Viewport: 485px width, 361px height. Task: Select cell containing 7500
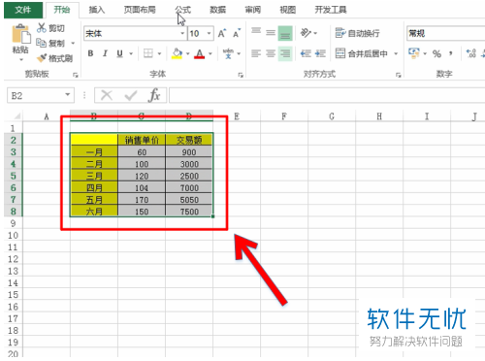189,212
